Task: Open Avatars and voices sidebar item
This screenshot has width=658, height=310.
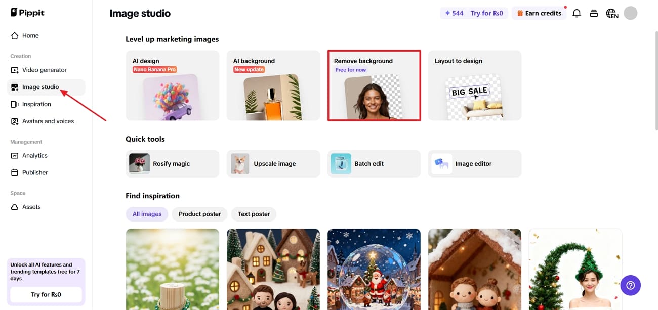Action: point(48,121)
